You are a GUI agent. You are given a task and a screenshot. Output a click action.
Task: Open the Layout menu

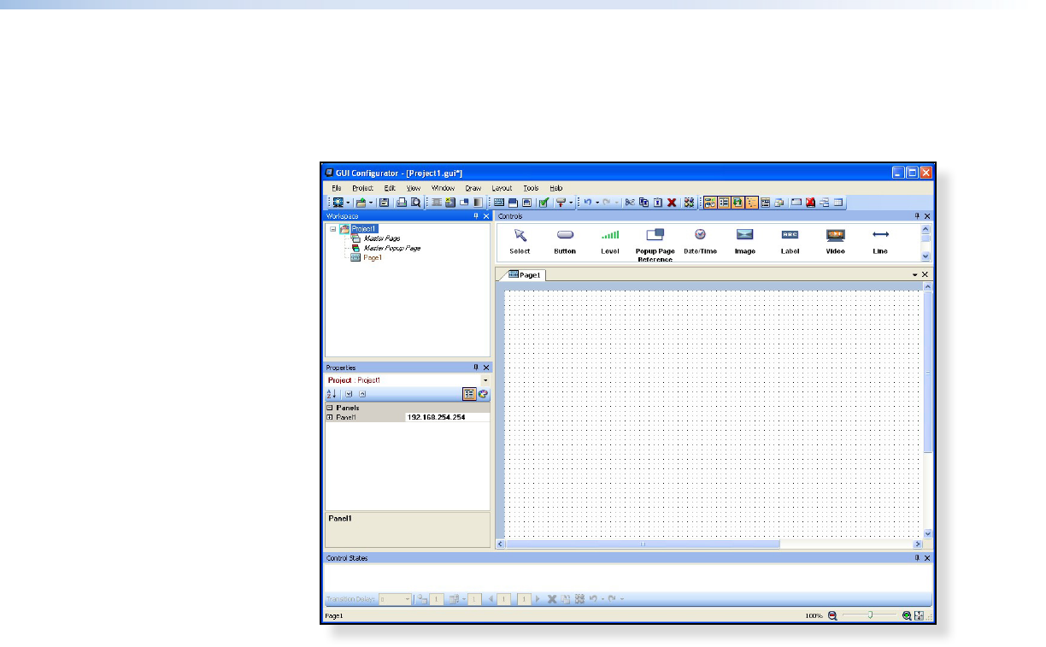(x=502, y=187)
